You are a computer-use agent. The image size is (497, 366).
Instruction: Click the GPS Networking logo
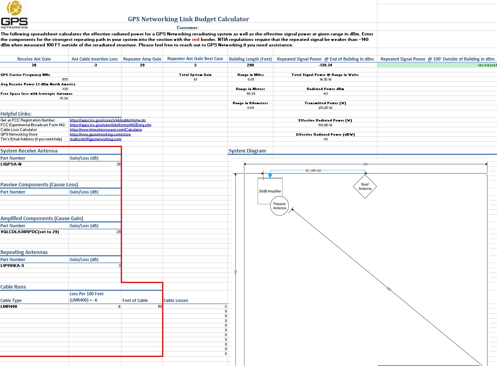click(15, 15)
